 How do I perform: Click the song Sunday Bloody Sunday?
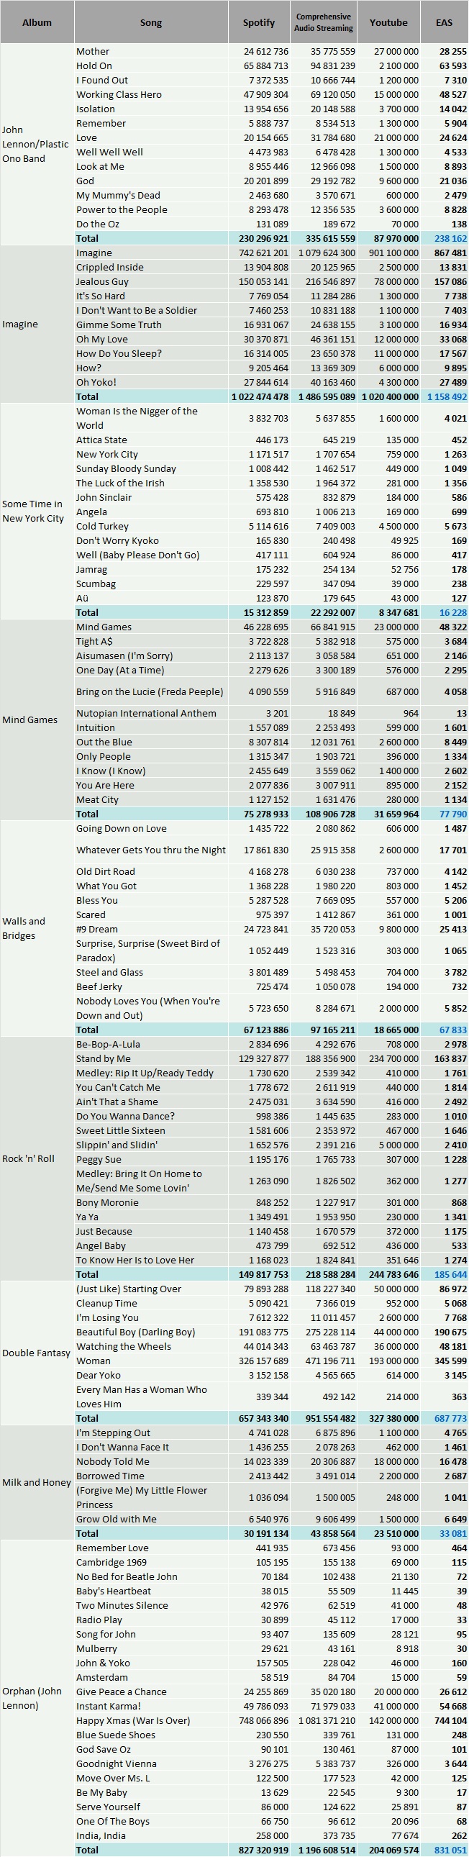126,468
